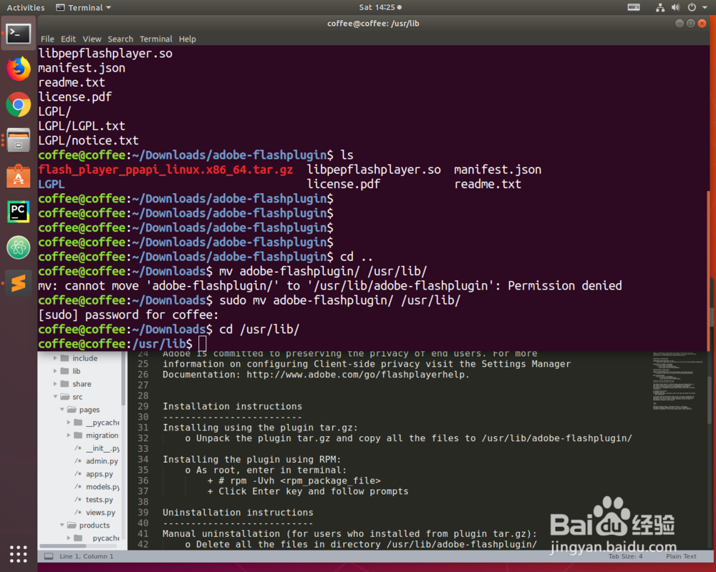Click the Activities button
The height and width of the screenshot is (572, 716).
click(x=26, y=7)
